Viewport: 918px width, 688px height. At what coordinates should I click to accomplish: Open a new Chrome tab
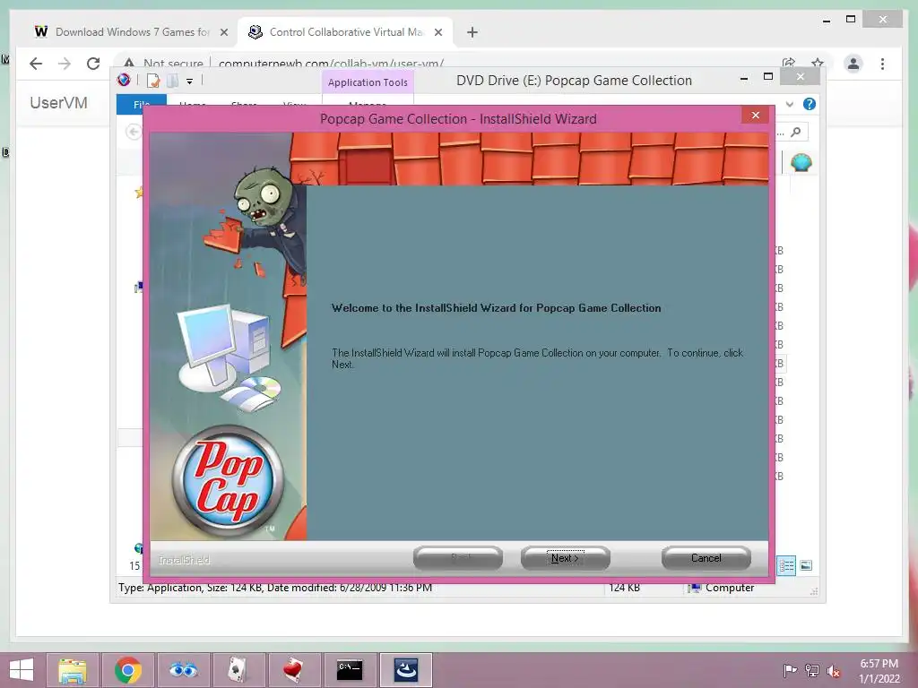point(472,32)
